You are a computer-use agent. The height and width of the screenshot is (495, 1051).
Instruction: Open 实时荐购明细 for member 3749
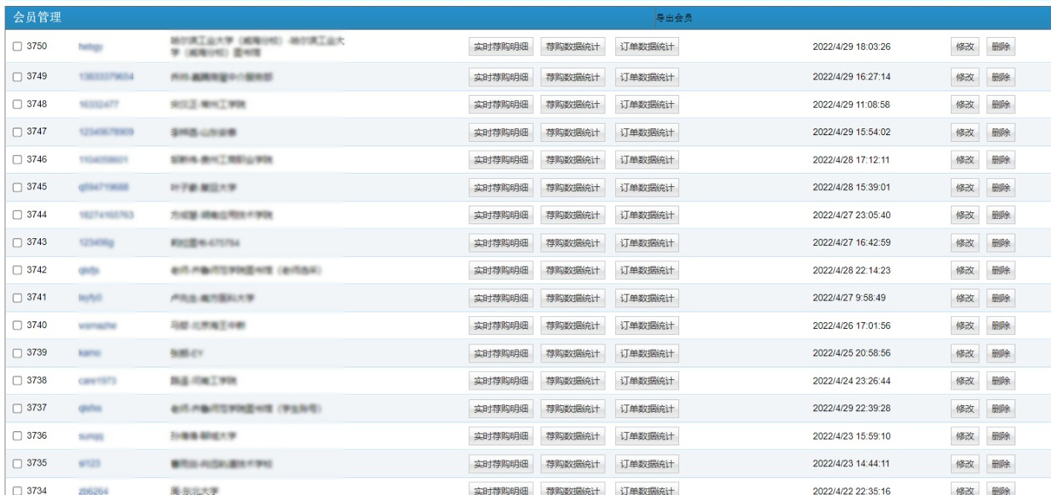pyautogui.click(x=500, y=77)
